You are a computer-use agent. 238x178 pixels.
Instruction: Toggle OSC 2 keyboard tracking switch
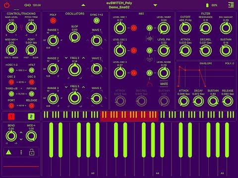[x=11, y=82]
